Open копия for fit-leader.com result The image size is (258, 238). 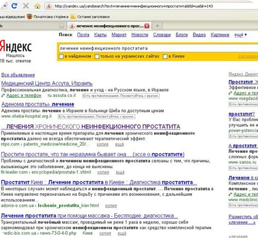[103, 172]
